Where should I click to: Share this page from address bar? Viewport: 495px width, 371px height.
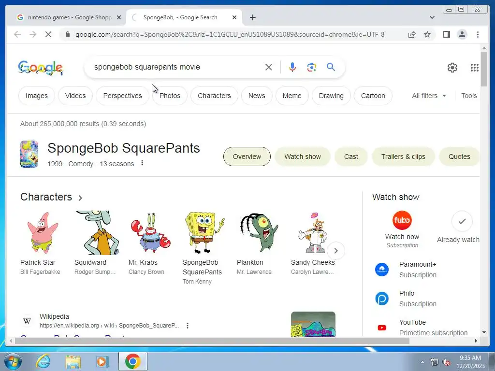[x=412, y=34]
